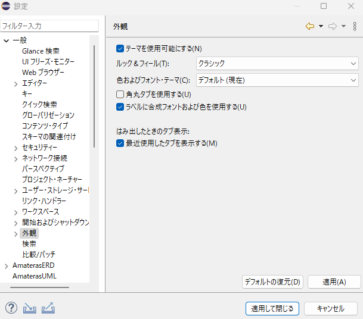This screenshot has height=319, width=363.
Task: Select UI フリーズ・モニター in the tree
Action: [x=48, y=61]
